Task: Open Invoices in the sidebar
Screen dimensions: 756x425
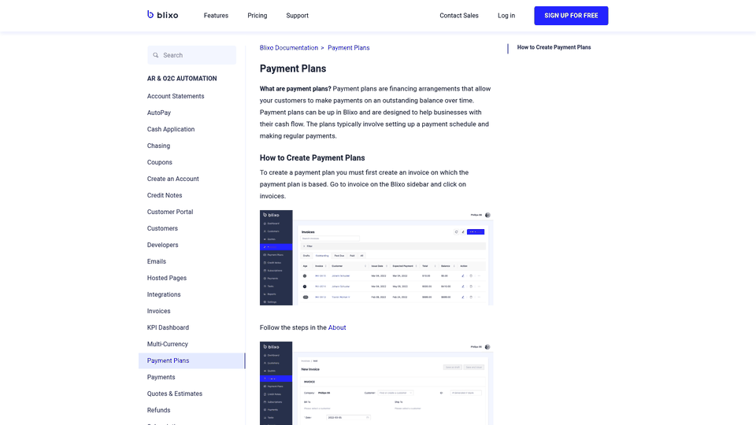Action: [x=158, y=311]
